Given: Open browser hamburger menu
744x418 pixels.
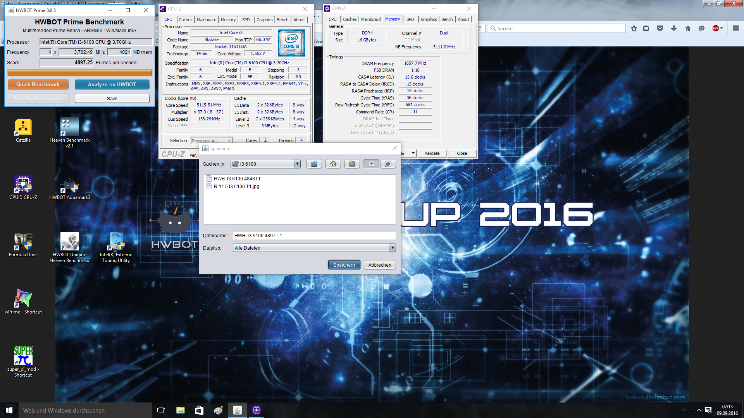Looking at the screenshot, I should 735,28.
